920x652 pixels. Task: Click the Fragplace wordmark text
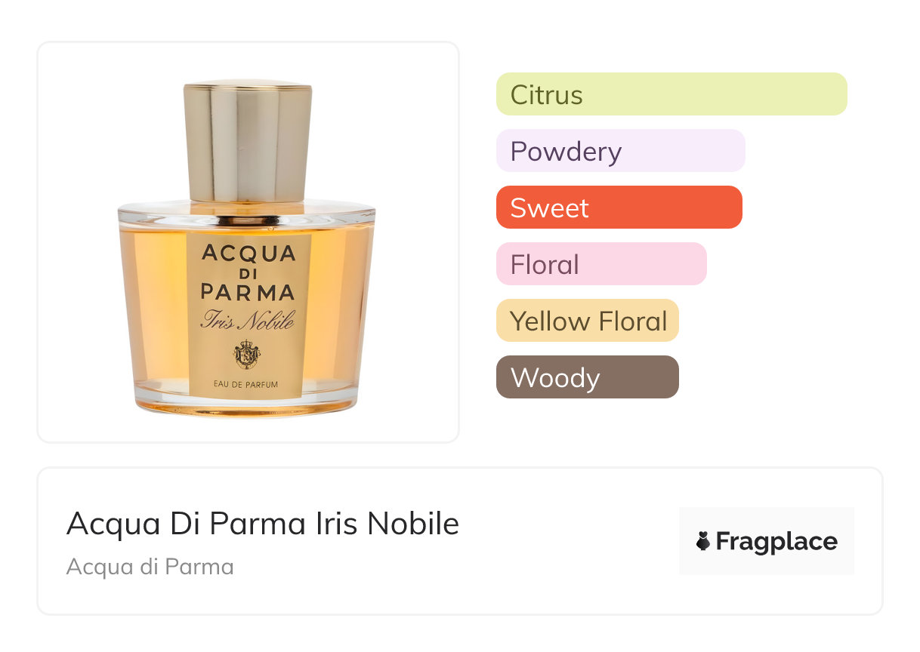click(x=776, y=542)
